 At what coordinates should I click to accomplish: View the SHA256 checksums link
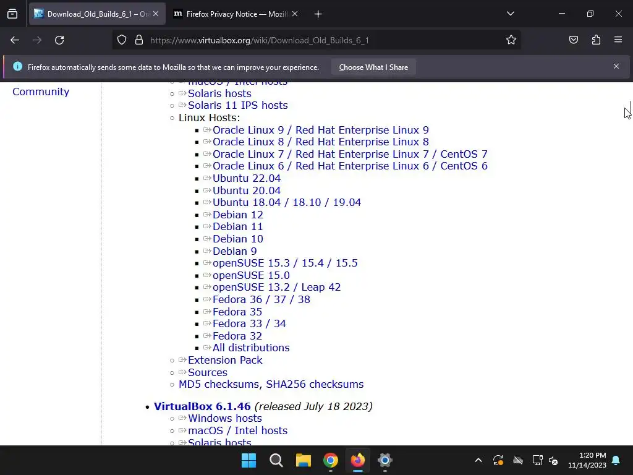(x=315, y=384)
